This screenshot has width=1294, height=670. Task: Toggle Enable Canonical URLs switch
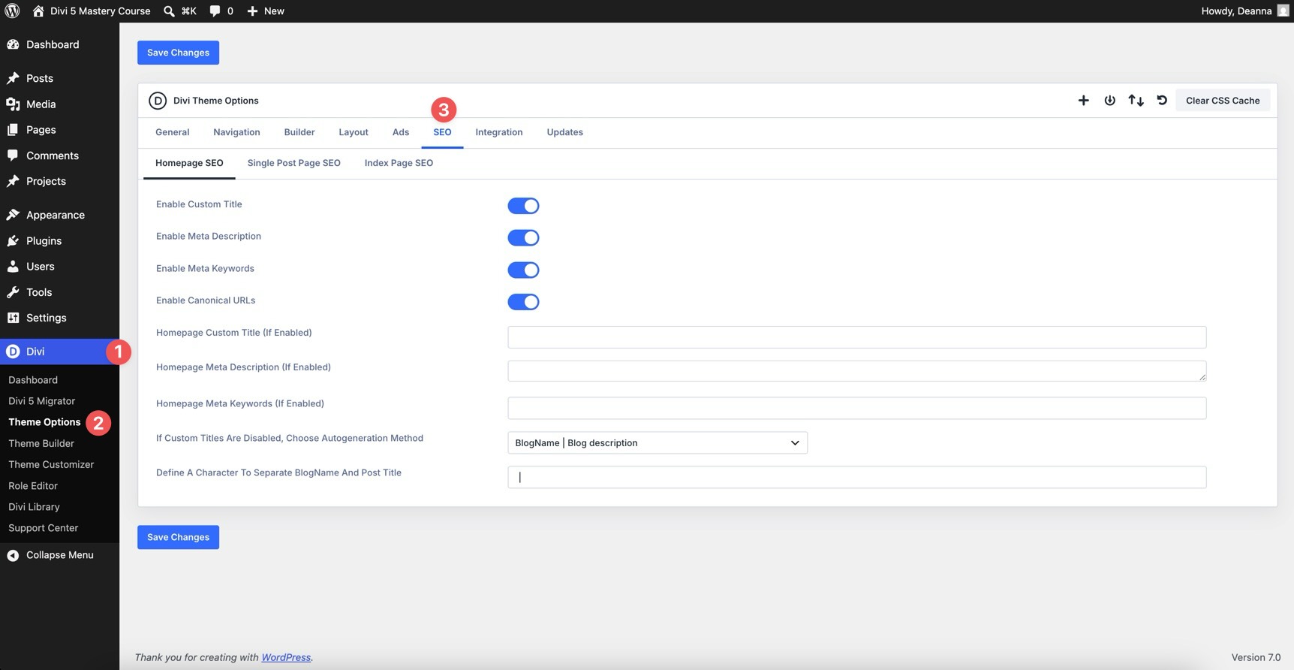523,302
